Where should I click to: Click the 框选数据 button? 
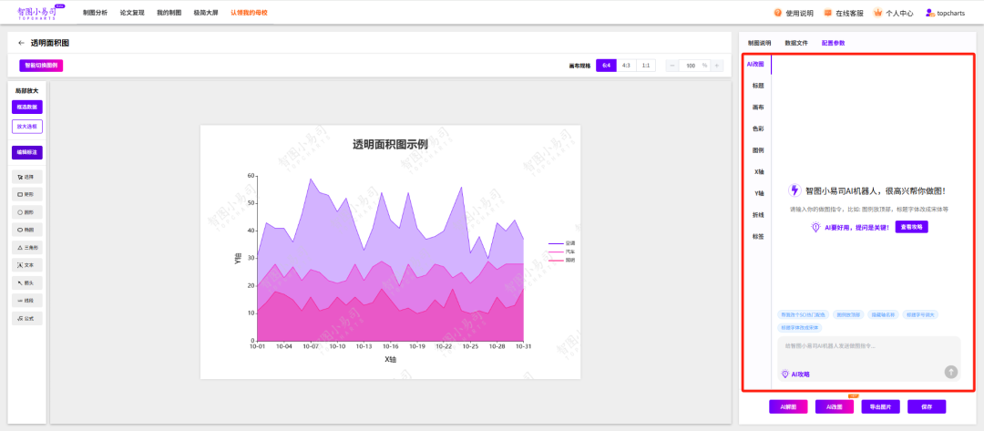[x=27, y=108]
